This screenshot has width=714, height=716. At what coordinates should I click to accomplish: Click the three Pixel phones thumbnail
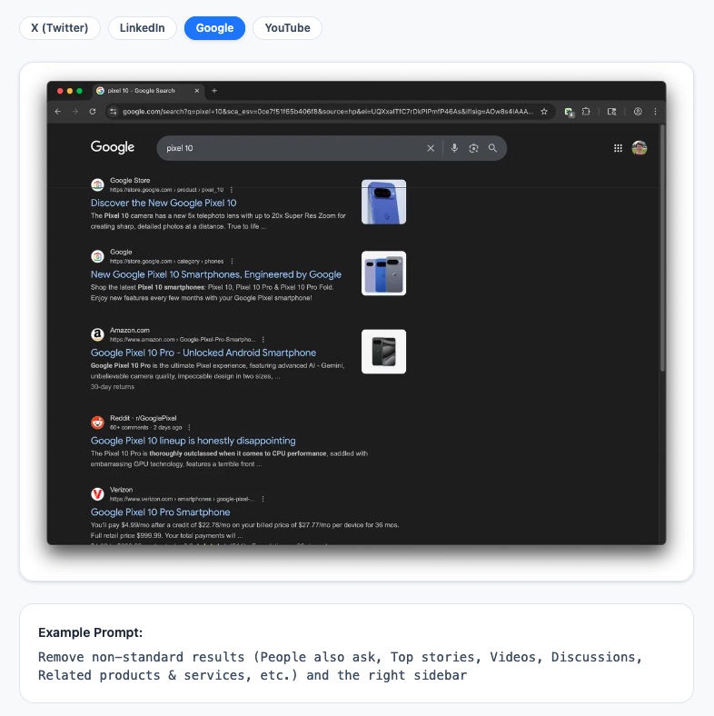tap(383, 273)
